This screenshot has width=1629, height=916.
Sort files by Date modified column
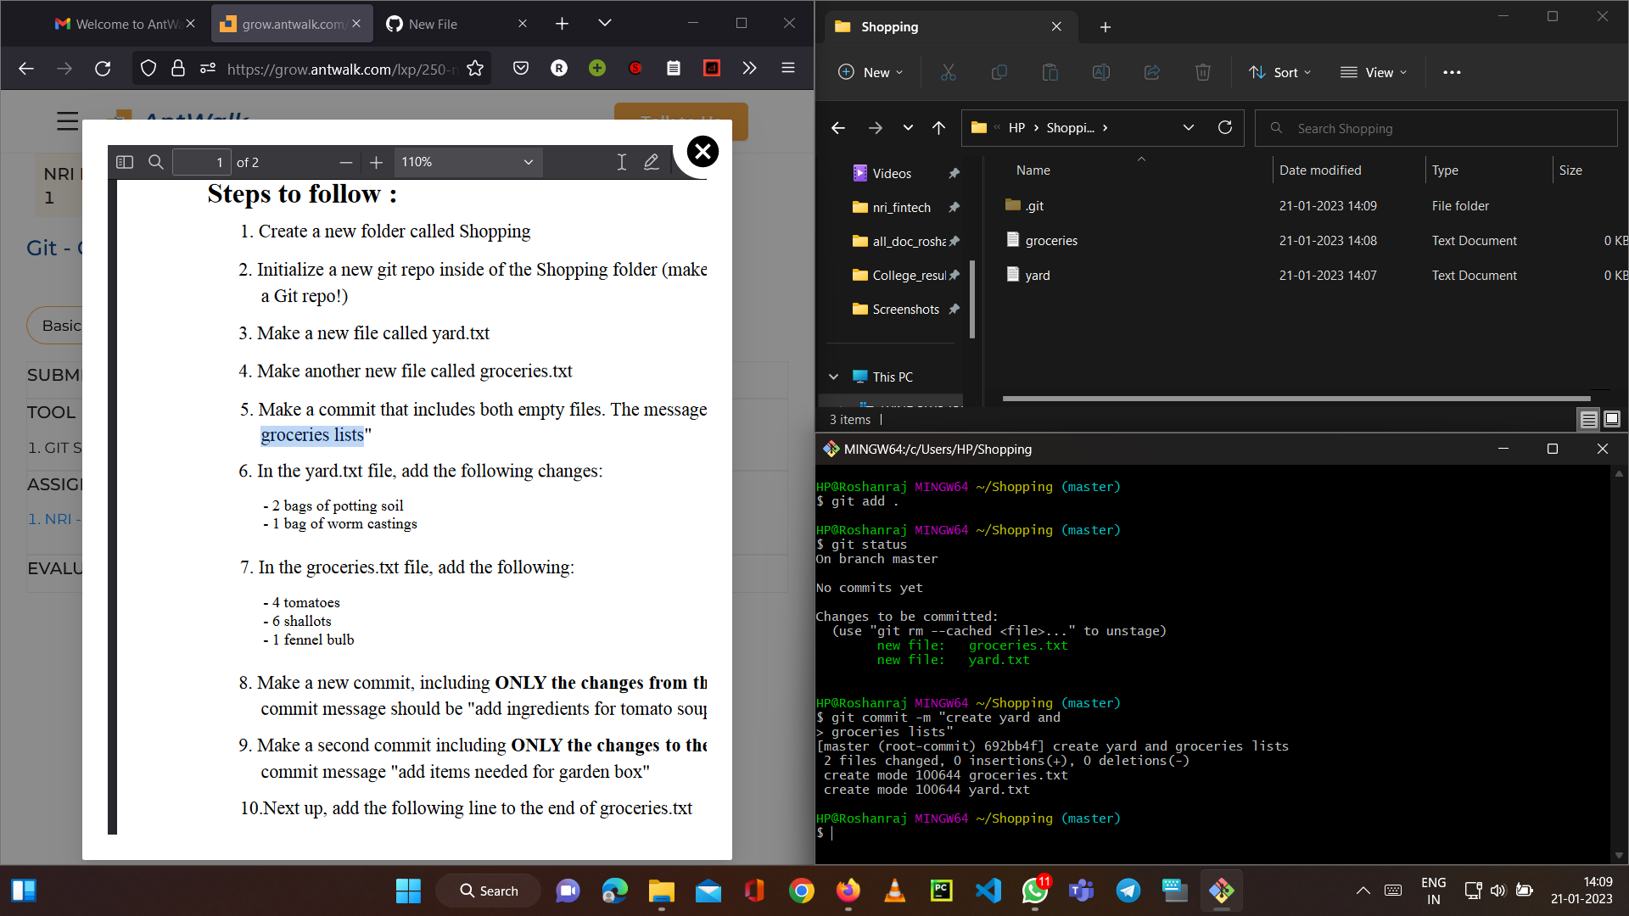click(x=1320, y=170)
